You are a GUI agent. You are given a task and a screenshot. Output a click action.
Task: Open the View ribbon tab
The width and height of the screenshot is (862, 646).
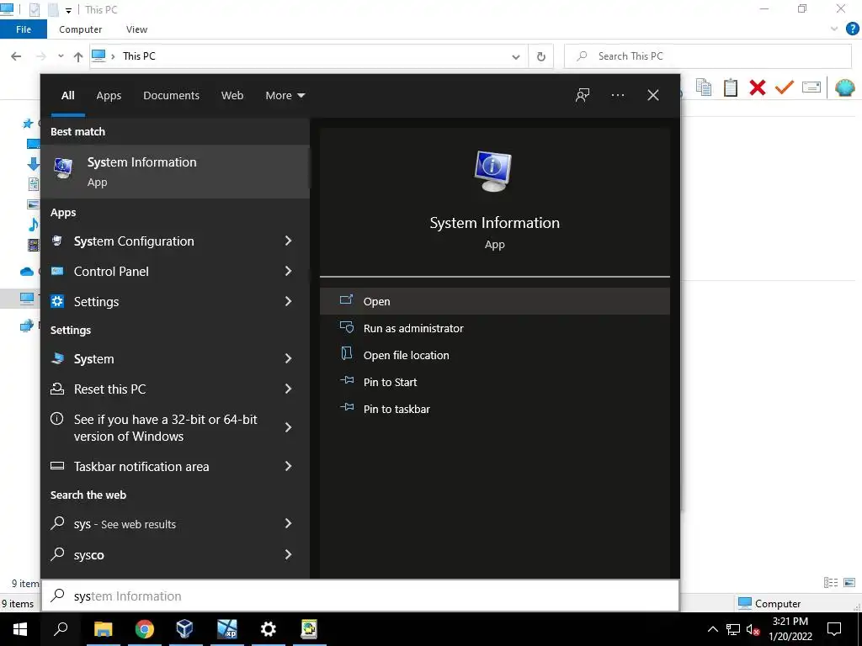(x=136, y=29)
